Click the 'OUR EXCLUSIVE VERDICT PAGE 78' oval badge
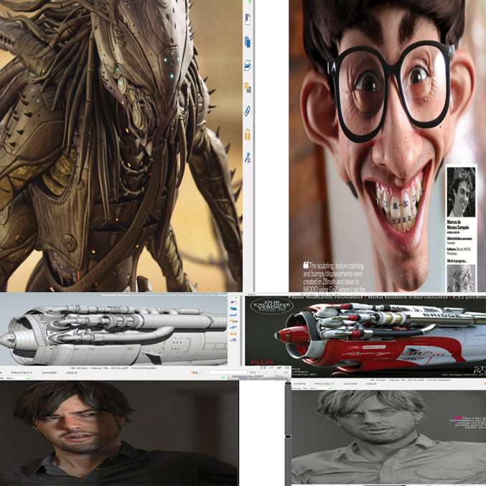The image size is (486, 486). tap(271, 307)
